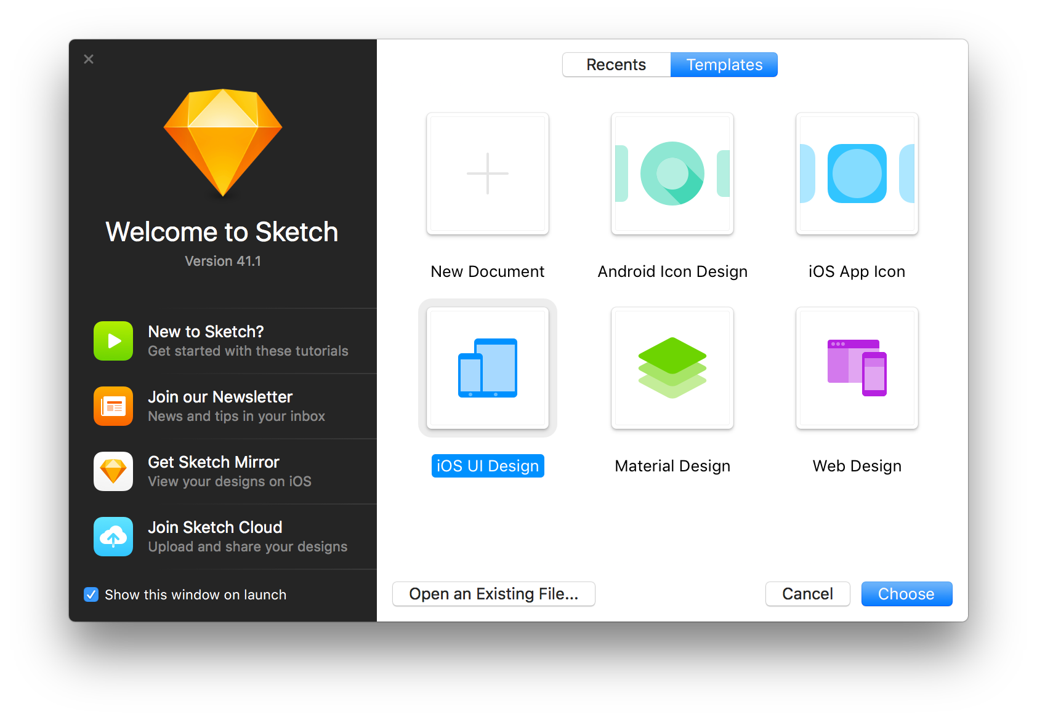Click the Material Design label
The width and height of the screenshot is (1037, 720).
point(672,466)
